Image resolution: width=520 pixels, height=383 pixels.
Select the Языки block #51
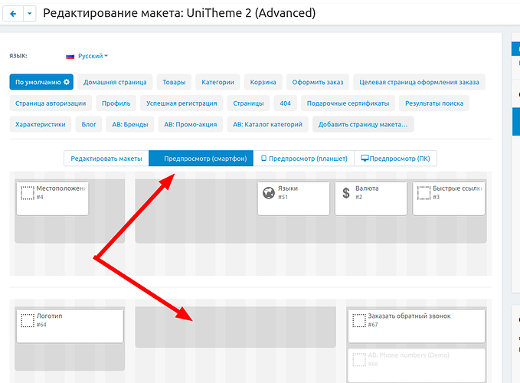click(x=294, y=198)
